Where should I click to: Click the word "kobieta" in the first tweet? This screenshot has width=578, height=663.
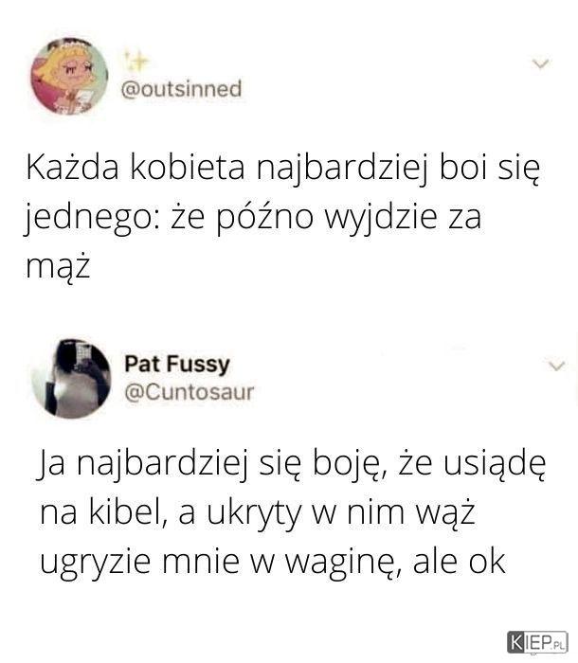coord(188,167)
